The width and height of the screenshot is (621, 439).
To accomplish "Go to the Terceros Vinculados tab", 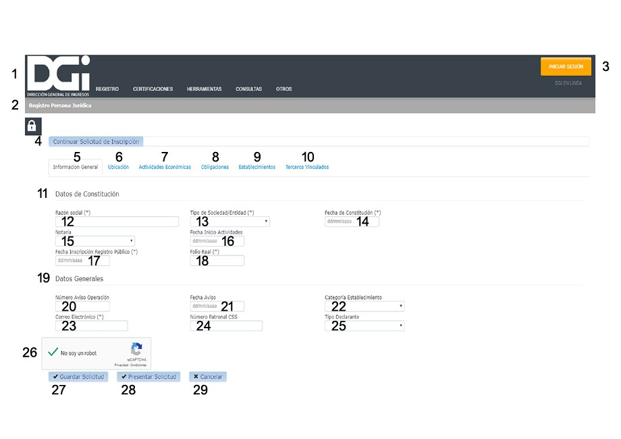I will [x=307, y=167].
